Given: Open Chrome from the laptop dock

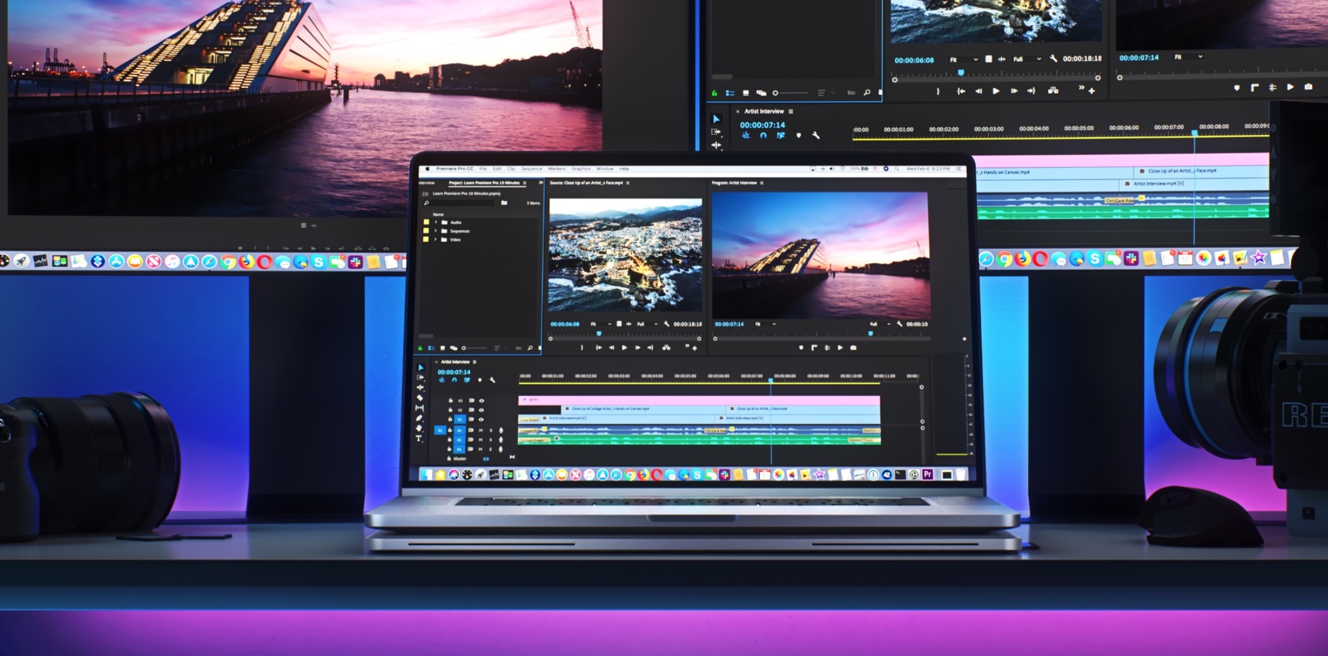Looking at the screenshot, I should coord(630,475).
